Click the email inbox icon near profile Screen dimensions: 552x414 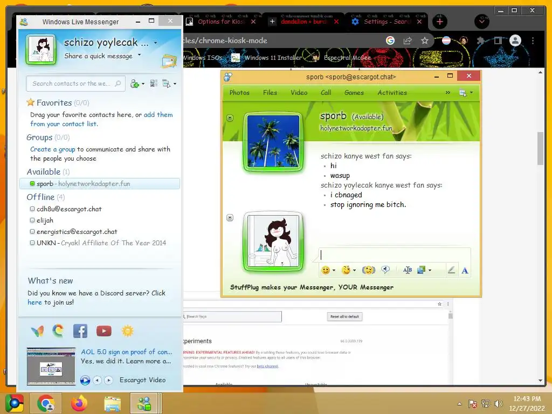[169, 61]
